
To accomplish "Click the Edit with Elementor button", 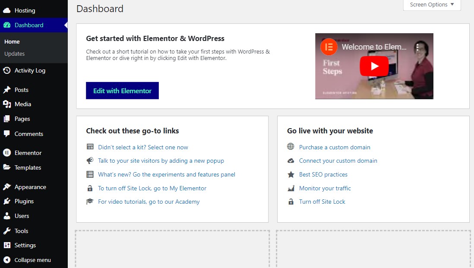I will tap(122, 91).
